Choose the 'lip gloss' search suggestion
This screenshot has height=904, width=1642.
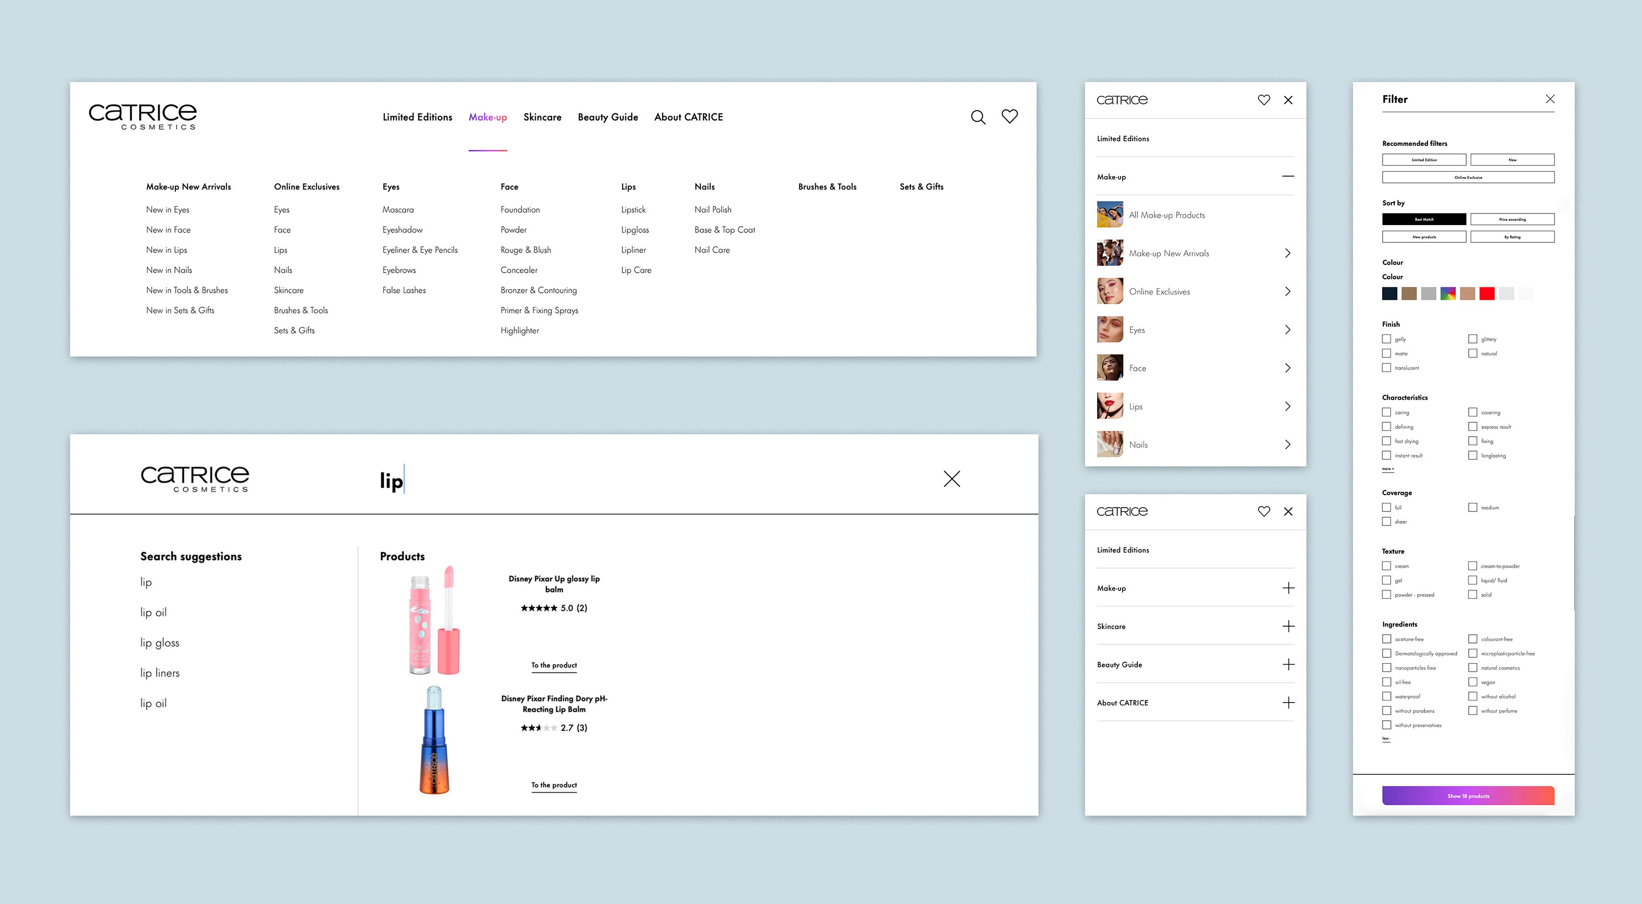pyautogui.click(x=159, y=643)
